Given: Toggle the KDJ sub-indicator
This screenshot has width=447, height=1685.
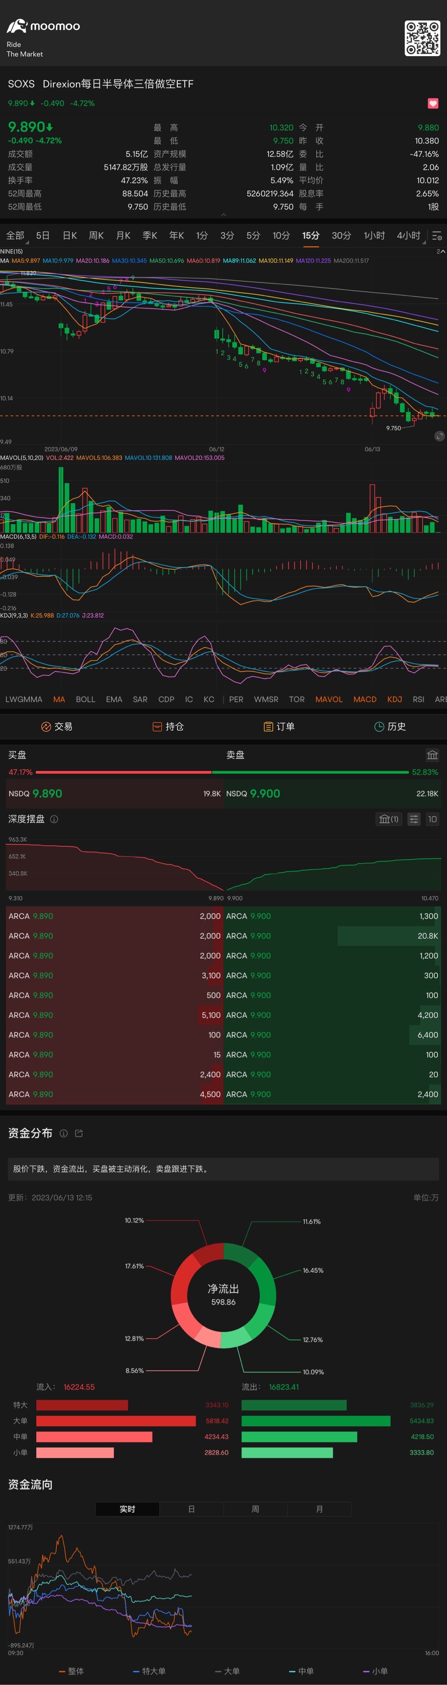Looking at the screenshot, I should tap(395, 699).
